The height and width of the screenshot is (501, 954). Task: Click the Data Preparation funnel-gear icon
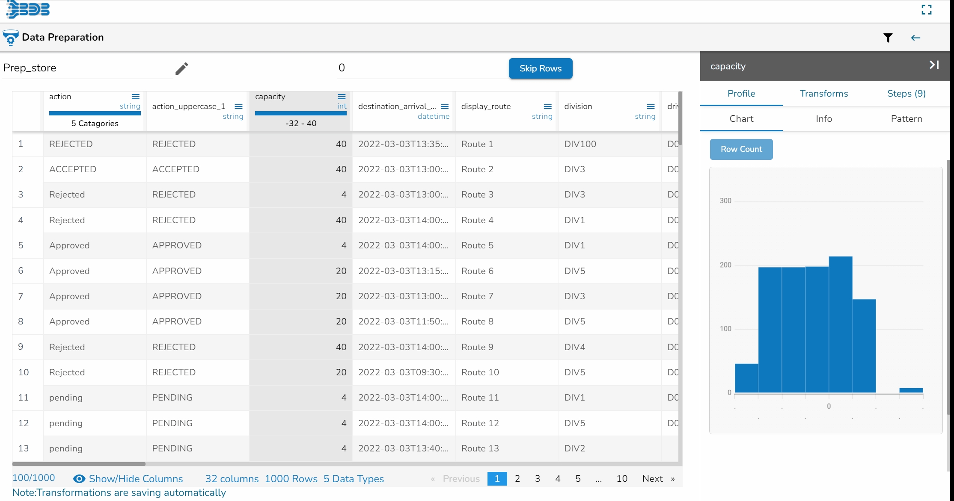coord(10,38)
